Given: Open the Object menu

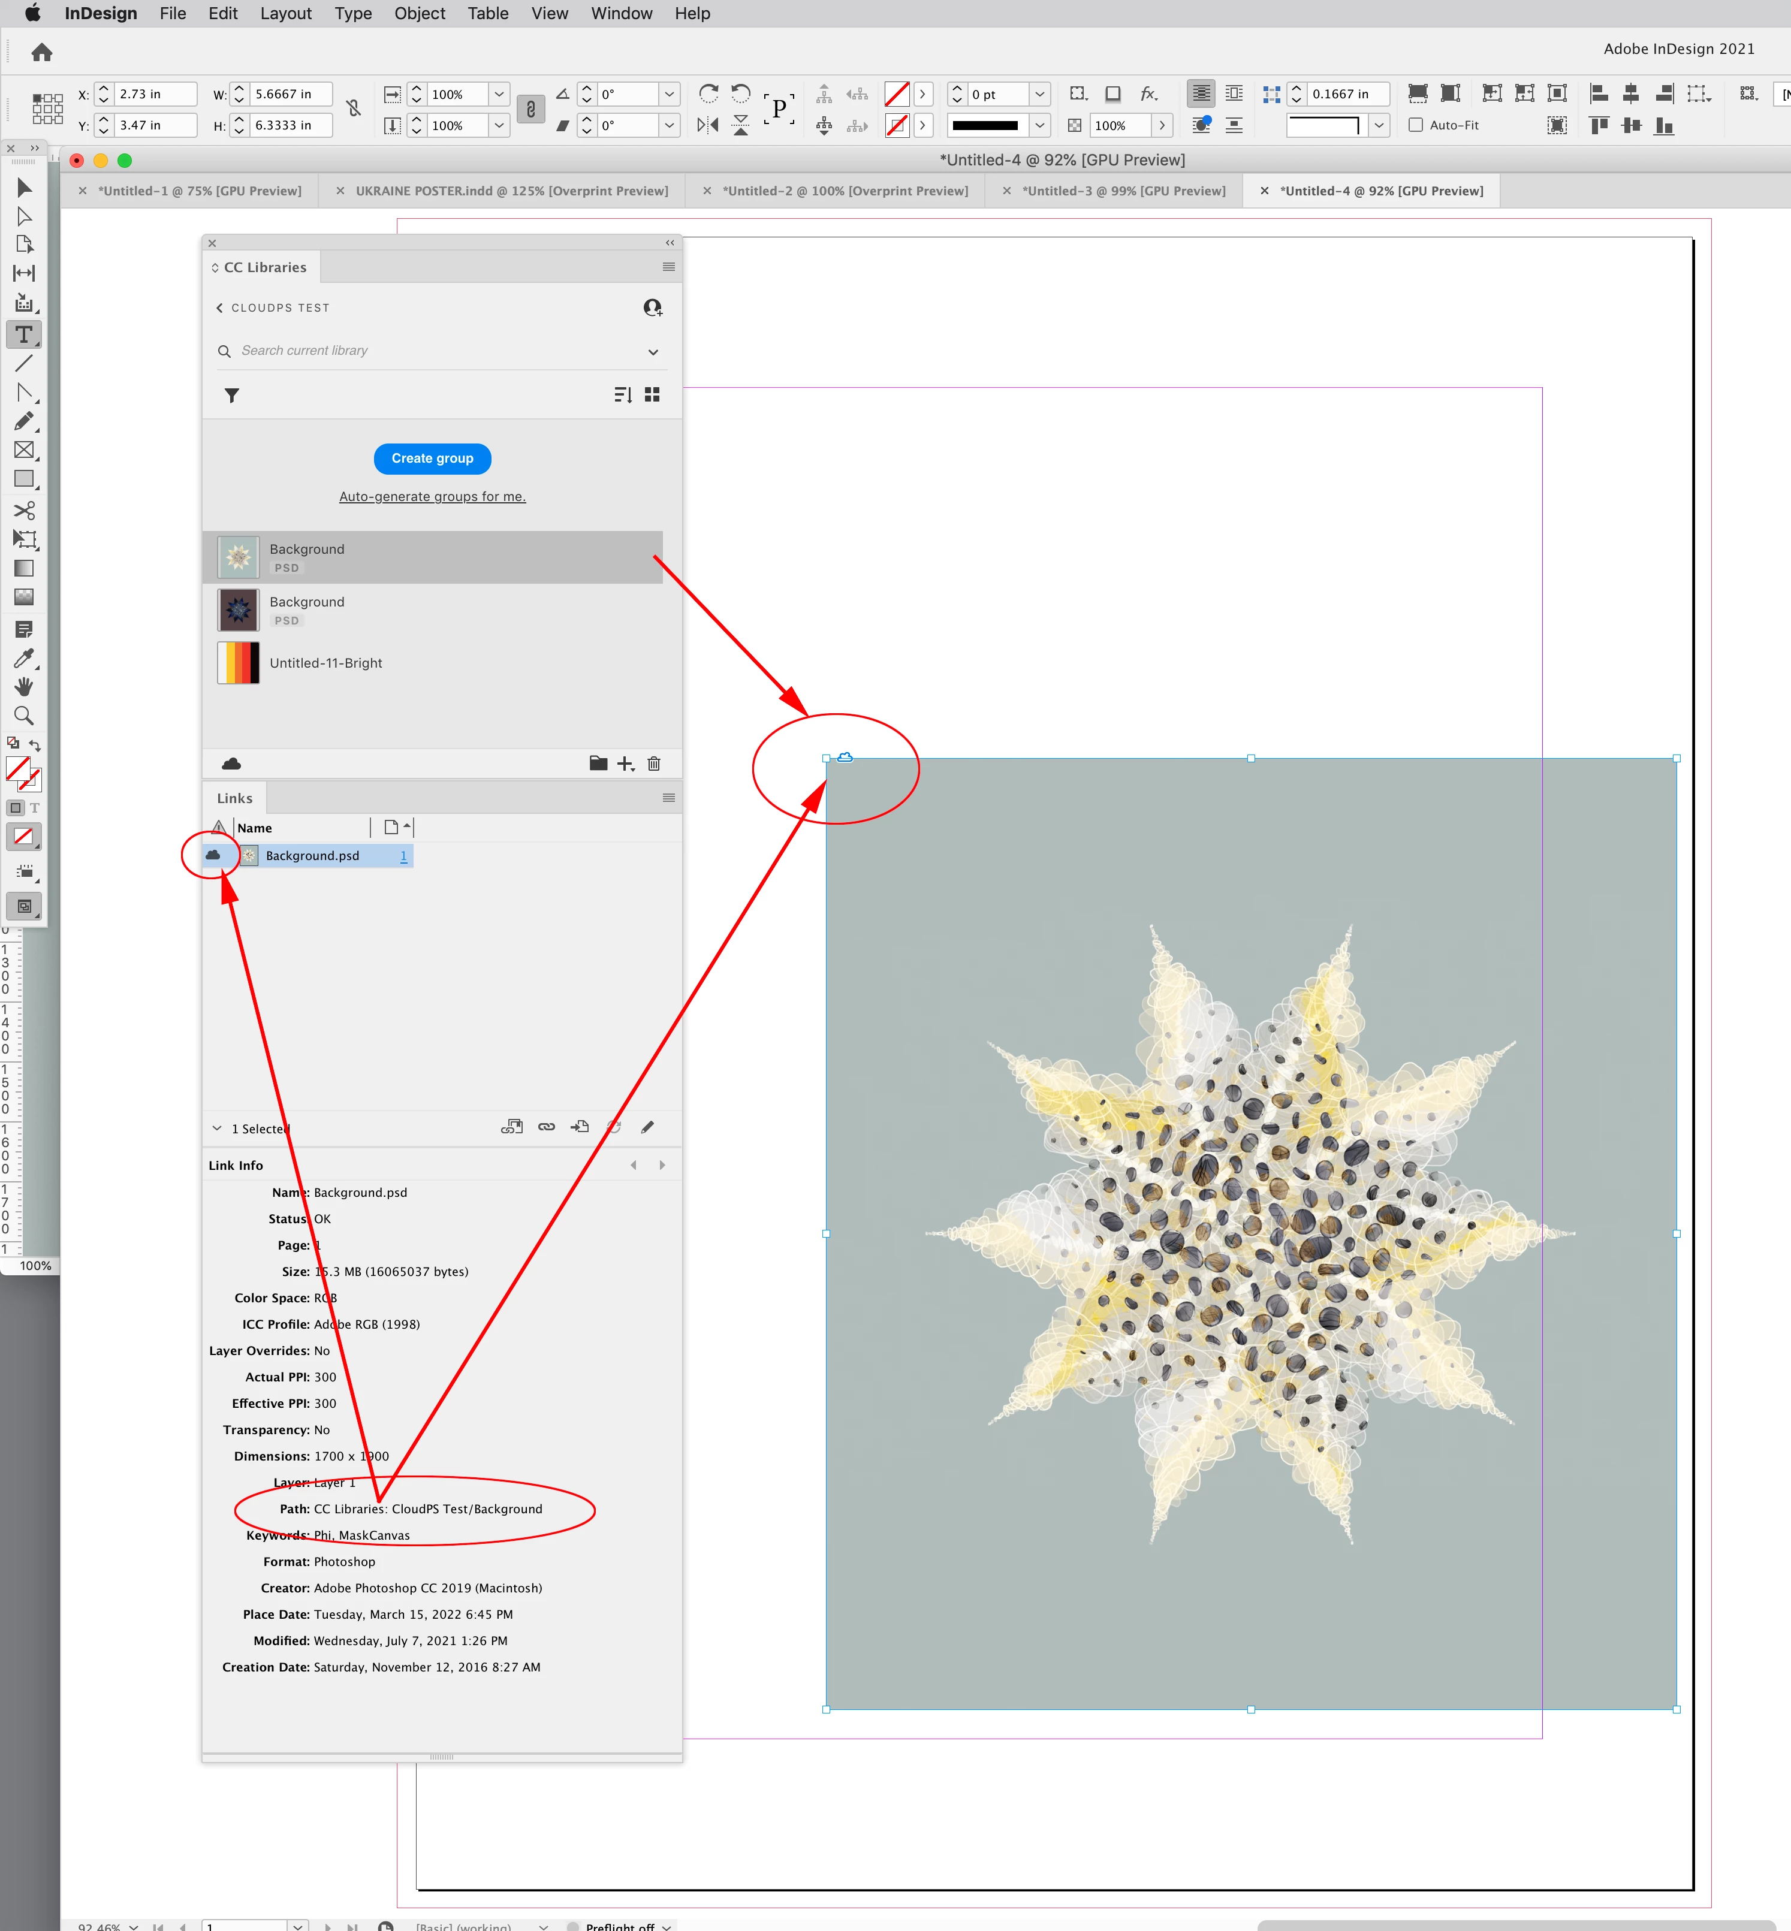Looking at the screenshot, I should tap(418, 14).
